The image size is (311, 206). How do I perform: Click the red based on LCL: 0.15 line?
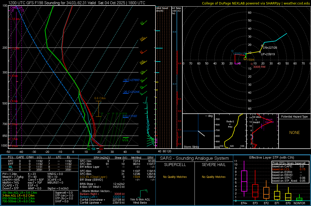[289, 169]
